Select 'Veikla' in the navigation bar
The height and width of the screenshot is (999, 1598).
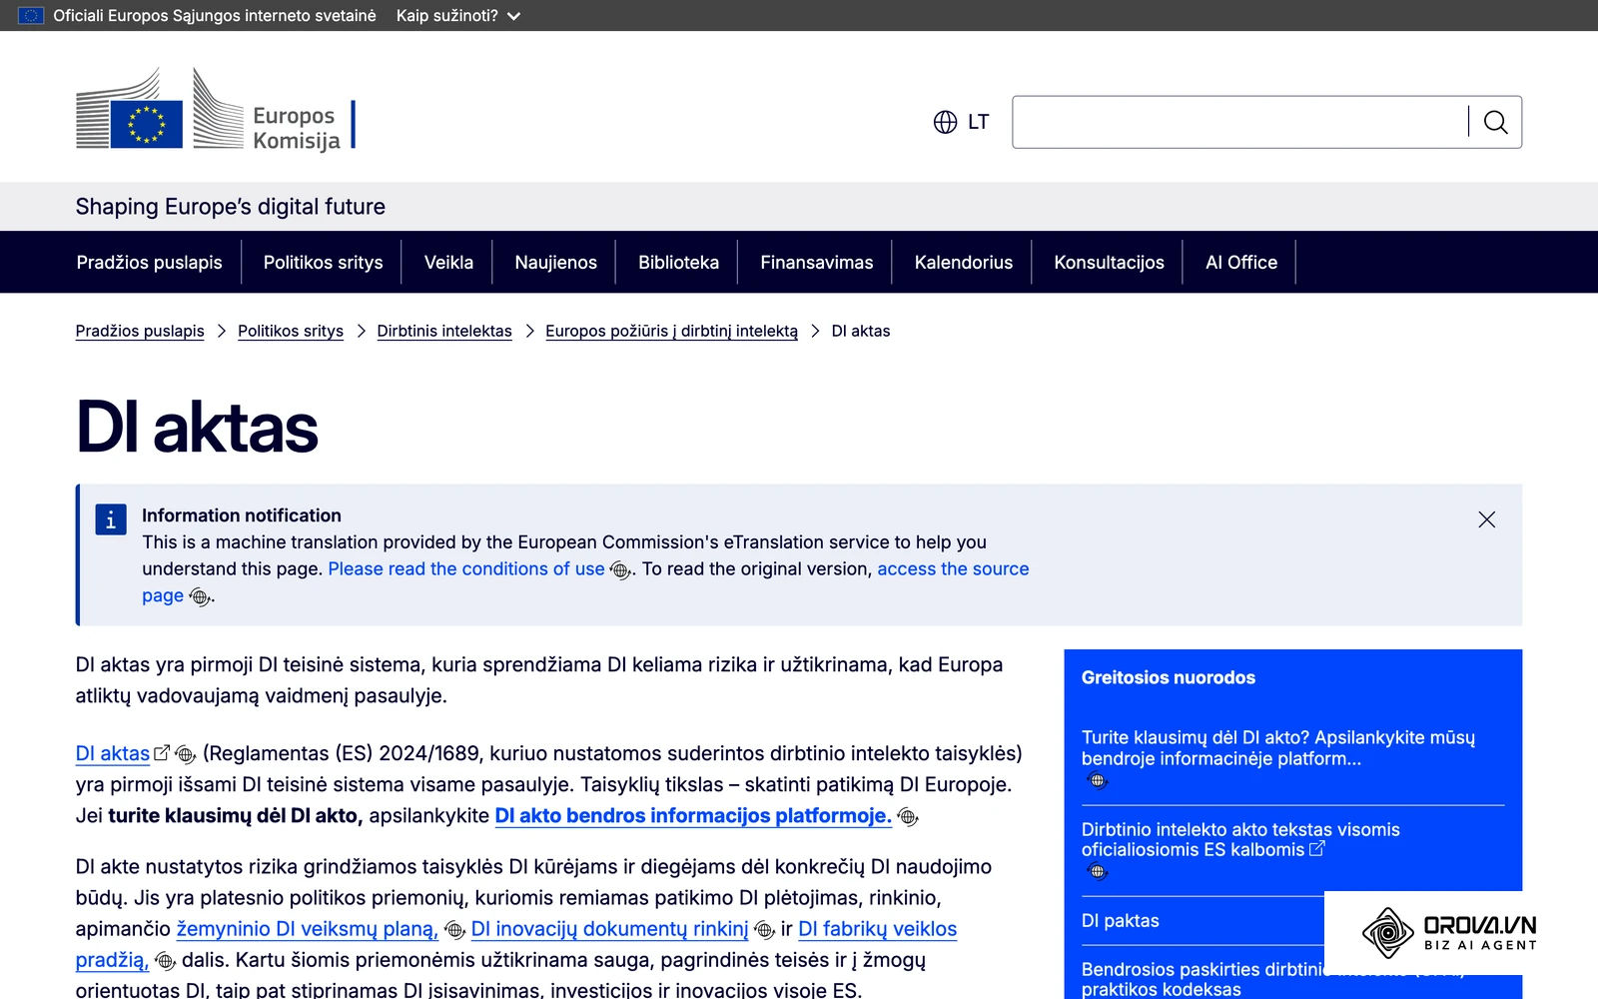(x=449, y=262)
